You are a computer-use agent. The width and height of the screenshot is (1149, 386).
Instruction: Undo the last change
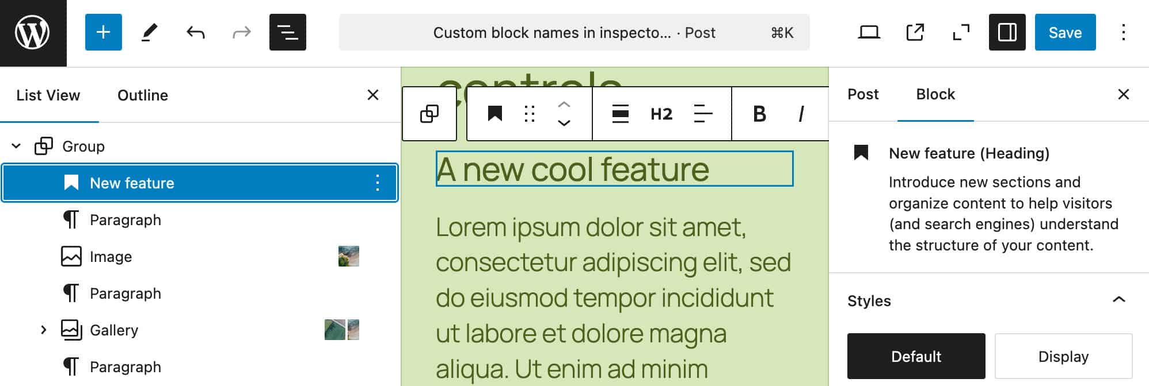(x=196, y=32)
